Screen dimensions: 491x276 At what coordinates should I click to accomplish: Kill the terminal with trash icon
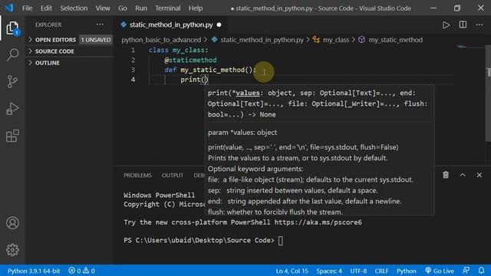446,175
